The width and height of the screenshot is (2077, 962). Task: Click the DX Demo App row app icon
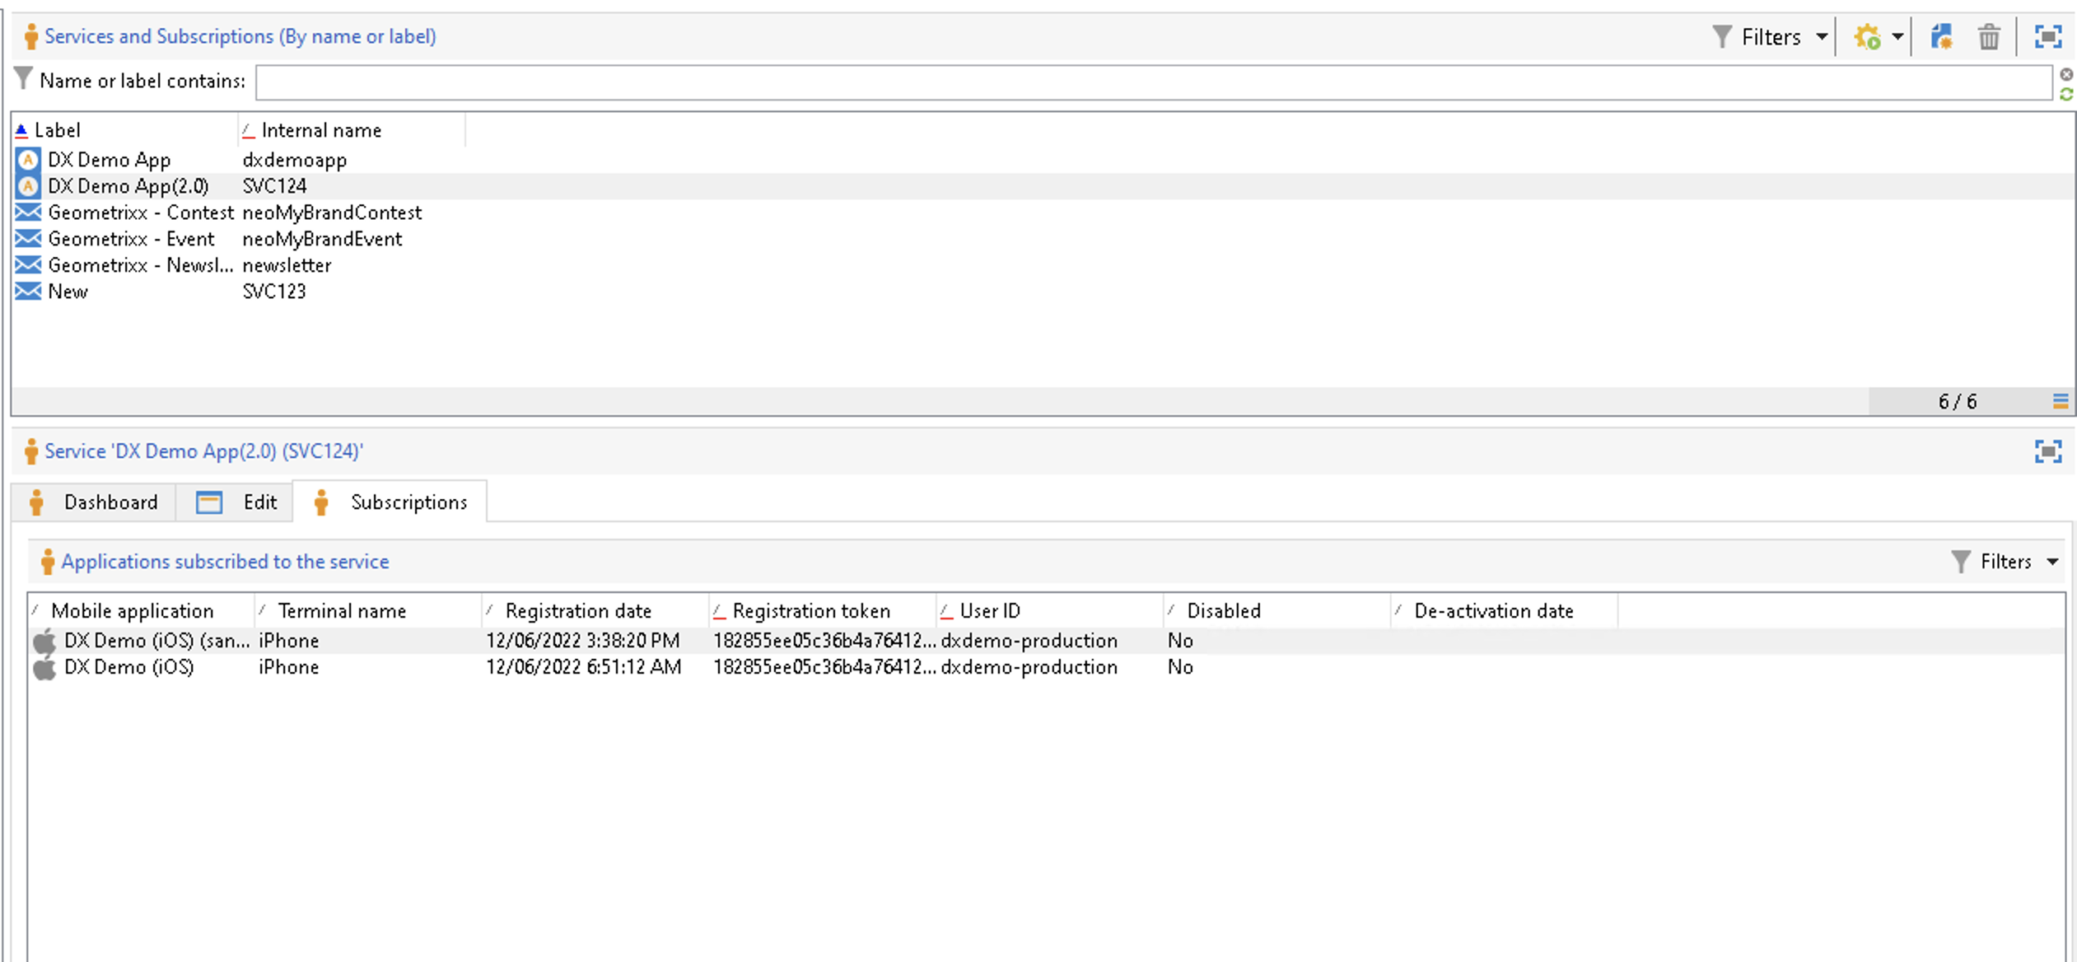point(28,160)
